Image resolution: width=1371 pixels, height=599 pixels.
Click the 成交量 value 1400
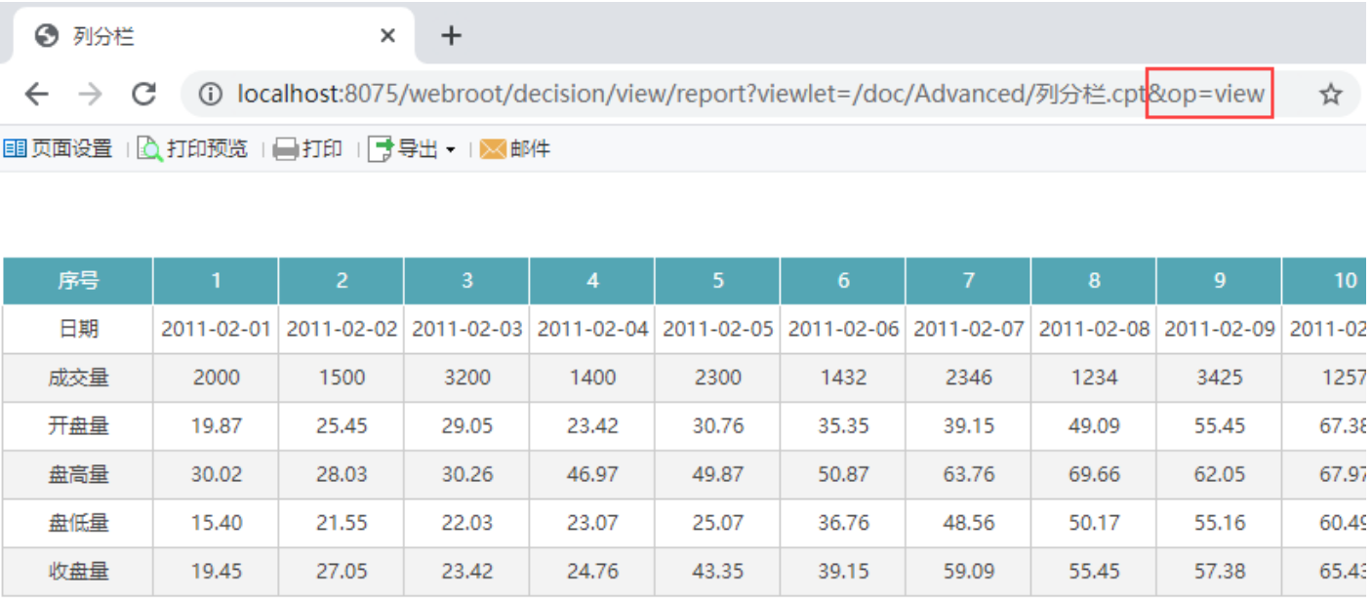coord(592,378)
